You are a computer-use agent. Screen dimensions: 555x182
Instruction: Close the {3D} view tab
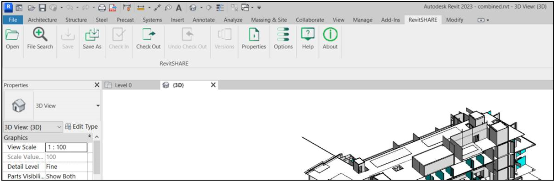pos(213,85)
